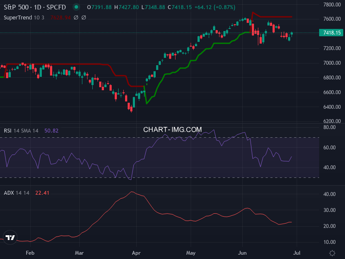Select the ADX indicator label
This screenshot has height=259, width=345.
9,193
